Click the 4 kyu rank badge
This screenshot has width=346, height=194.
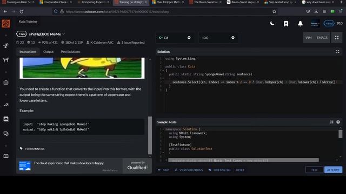tap(329, 24)
